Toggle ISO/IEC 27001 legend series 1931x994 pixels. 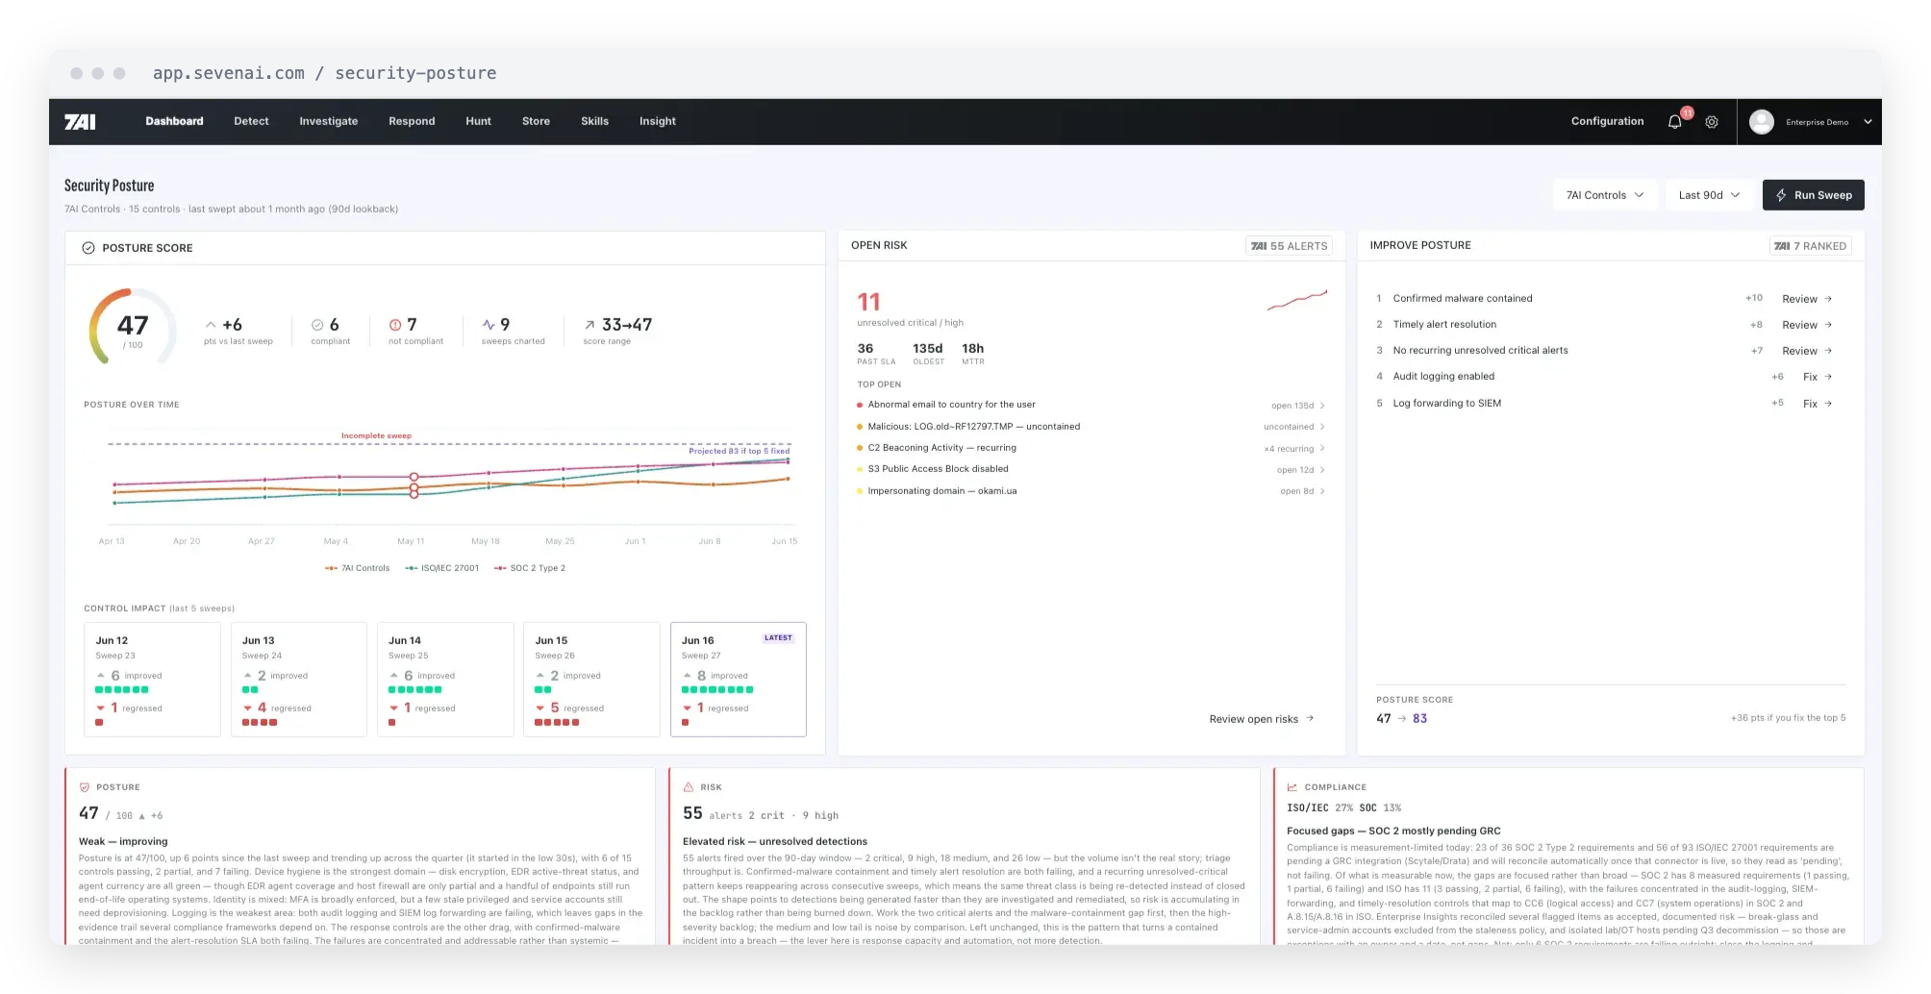click(x=441, y=568)
